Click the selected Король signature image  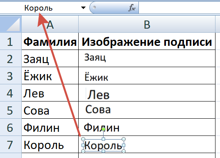click(x=103, y=145)
